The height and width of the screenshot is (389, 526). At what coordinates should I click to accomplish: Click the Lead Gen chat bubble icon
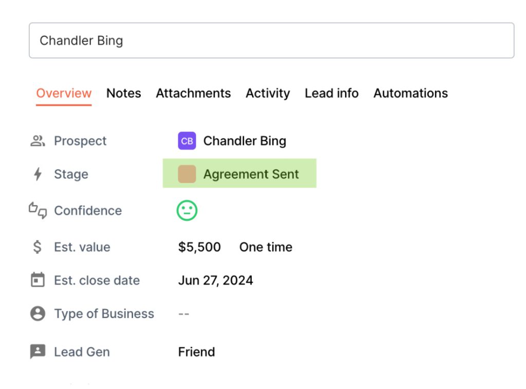click(37, 352)
